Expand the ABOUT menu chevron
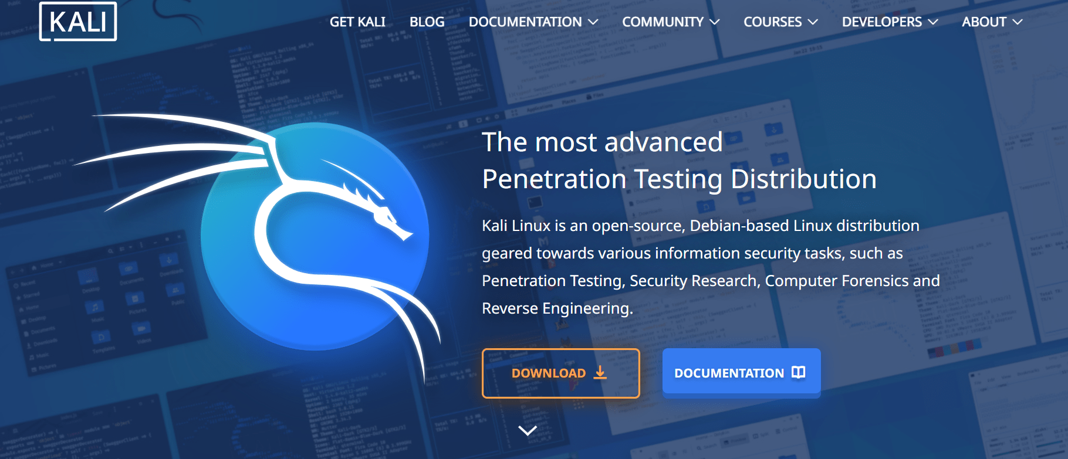This screenshot has height=459, width=1068. coord(1018,22)
